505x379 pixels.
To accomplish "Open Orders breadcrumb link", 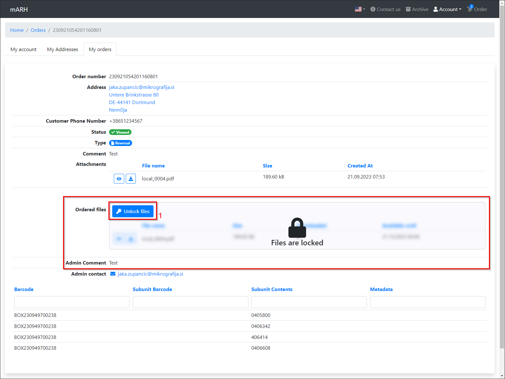I will click(38, 30).
